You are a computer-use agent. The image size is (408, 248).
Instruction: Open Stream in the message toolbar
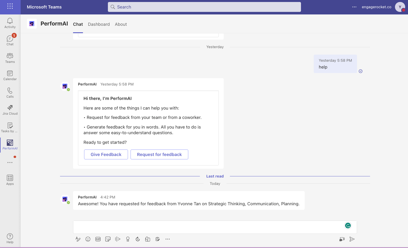(118, 239)
